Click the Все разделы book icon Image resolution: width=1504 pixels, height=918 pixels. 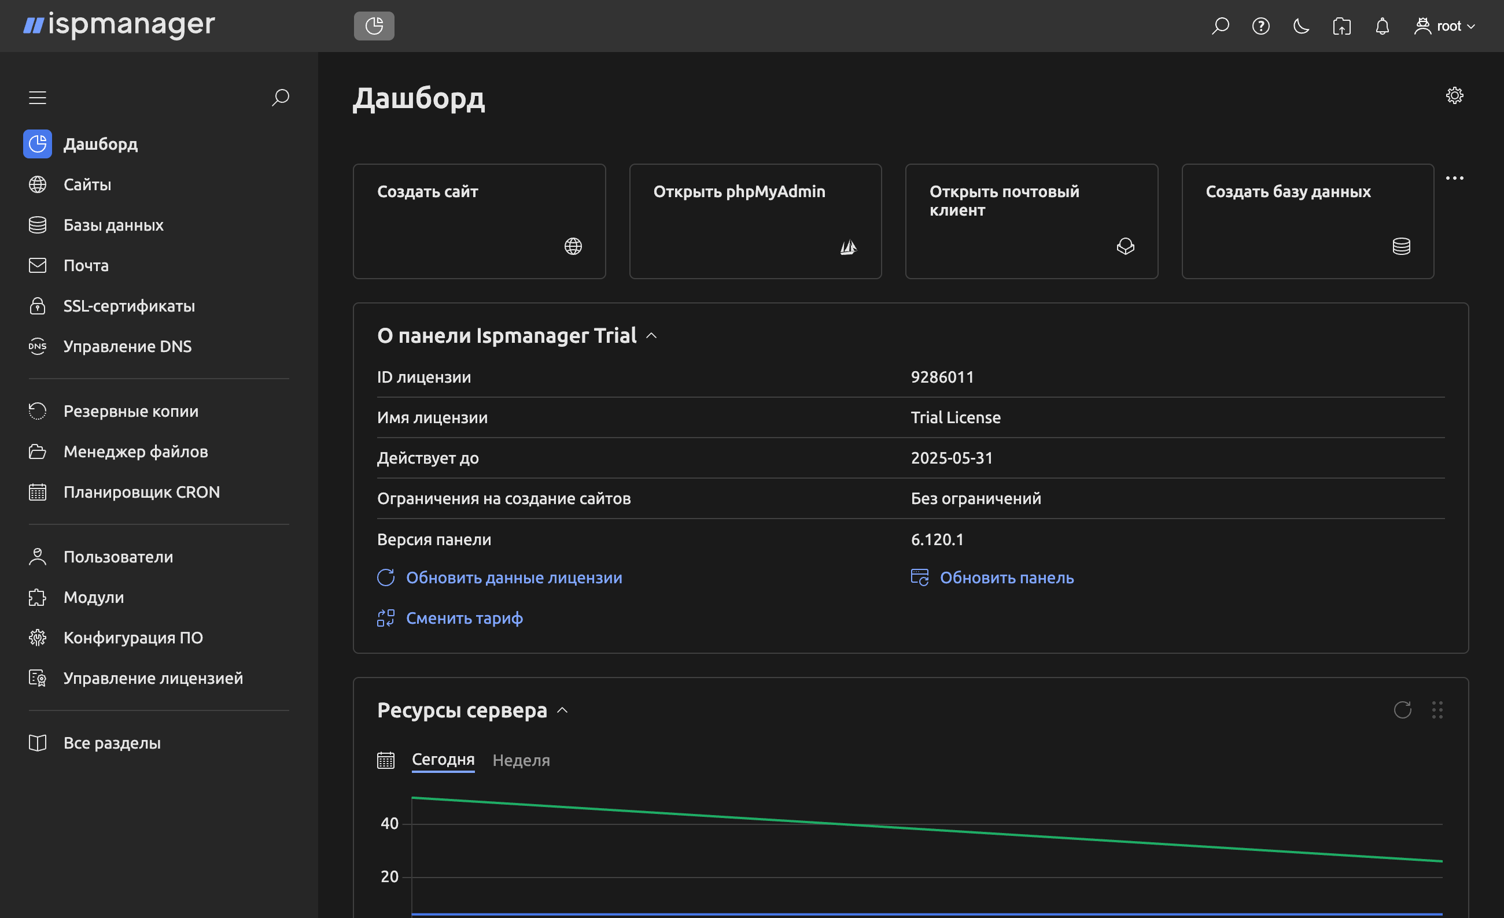38,743
